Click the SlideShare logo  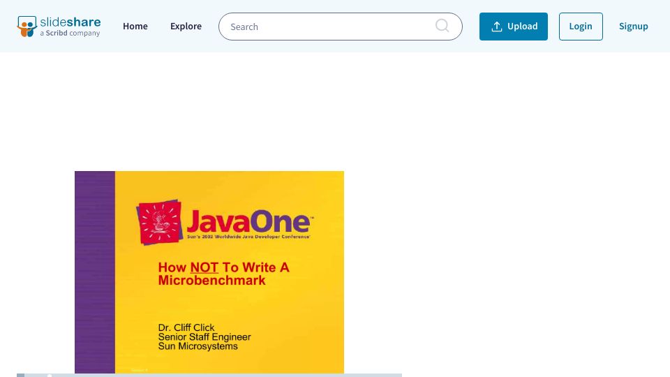click(59, 27)
